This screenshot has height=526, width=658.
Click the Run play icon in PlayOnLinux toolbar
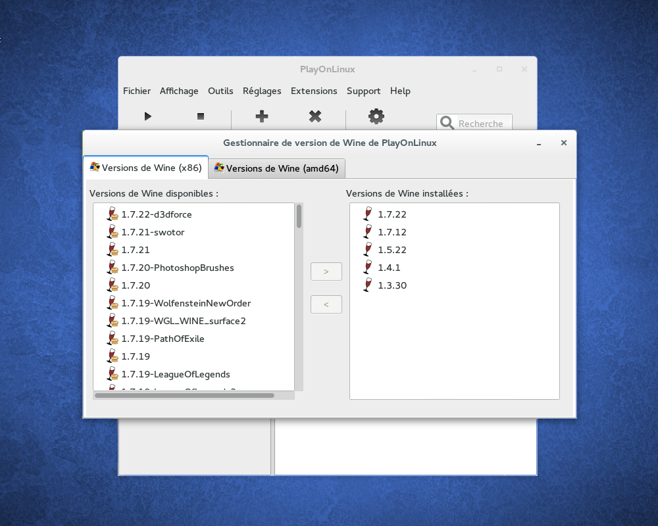click(147, 116)
